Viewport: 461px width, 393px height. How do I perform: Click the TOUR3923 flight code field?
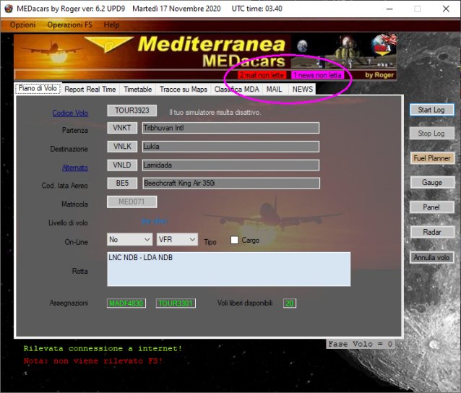click(x=132, y=111)
